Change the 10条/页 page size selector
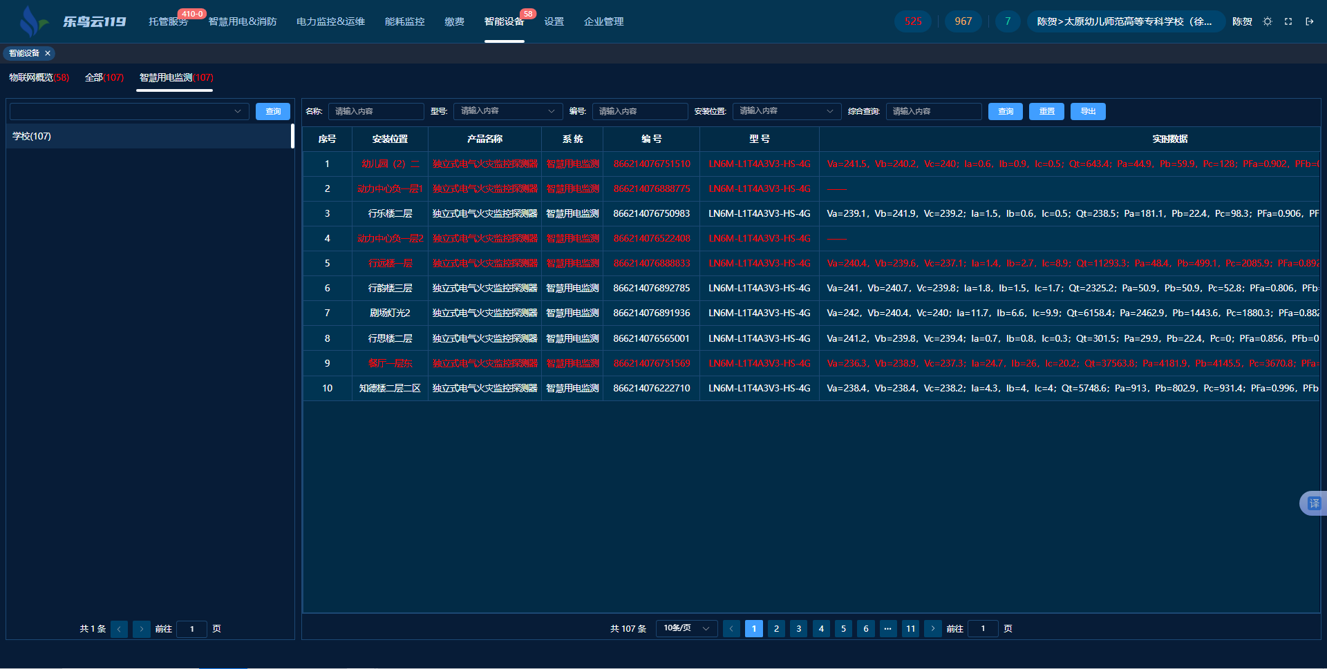Image resolution: width=1327 pixels, height=669 pixels. [x=686, y=628]
